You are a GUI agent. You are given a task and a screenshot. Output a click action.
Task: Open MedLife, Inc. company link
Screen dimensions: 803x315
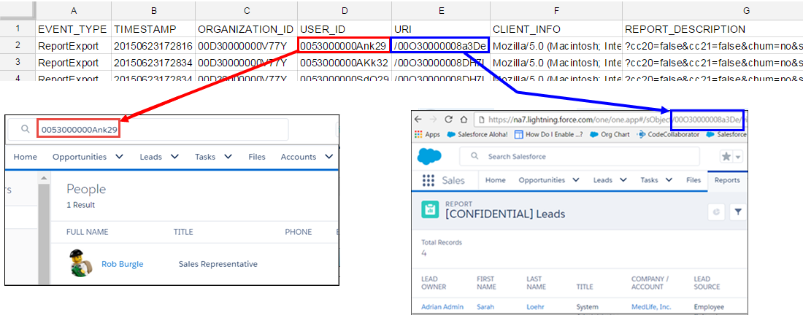click(x=653, y=307)
